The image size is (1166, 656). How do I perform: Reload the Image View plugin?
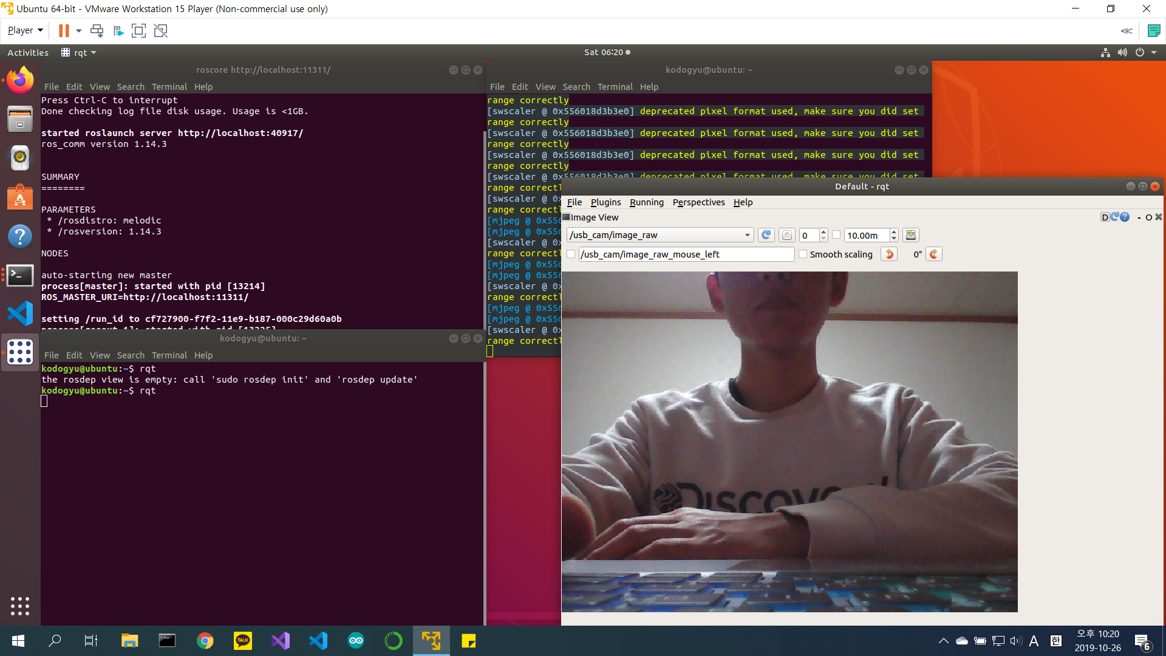[x=1115, y=217]
